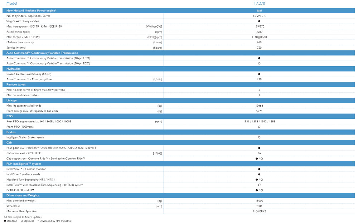Select the rear tyre size 710/70R42
Screen dimensions: 358x224
coord(259,211)
